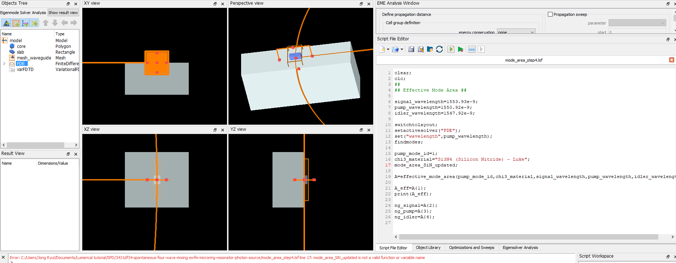Undock XY view panel

coord(215,4)
